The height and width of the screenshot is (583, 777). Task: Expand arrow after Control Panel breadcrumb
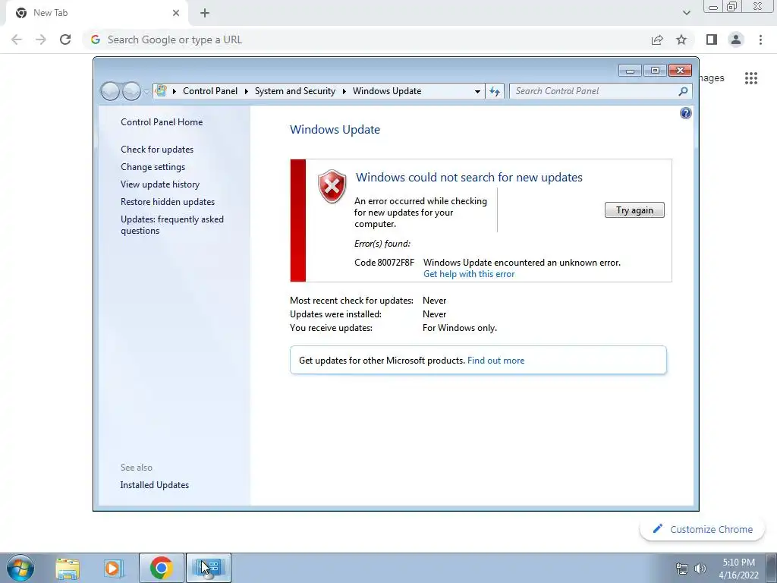(247, 91)
